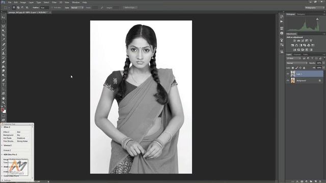This screenshot has width=326, height=183.
Task: Select the Lasso tool
Action: [4, 26]
